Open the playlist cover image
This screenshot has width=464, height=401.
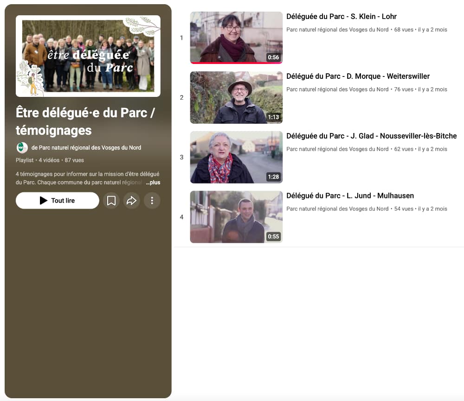coord(88,56)
